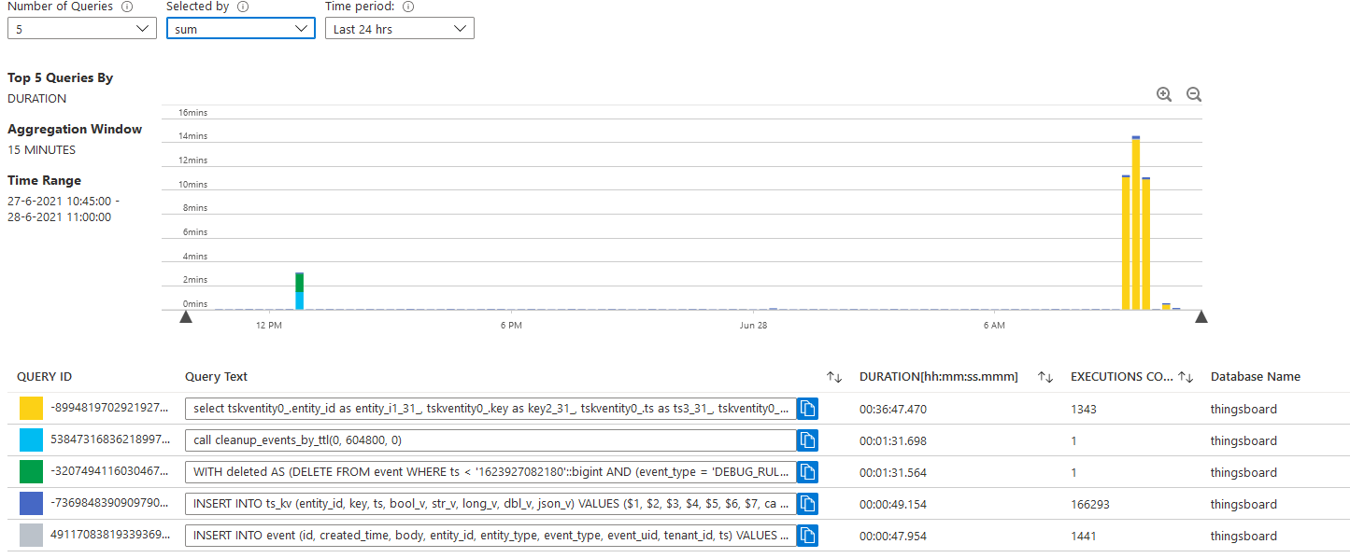Viewport: 1350px width, 558px height.
Task: Click query ID -7369848390909790
Action: [110, 504]
